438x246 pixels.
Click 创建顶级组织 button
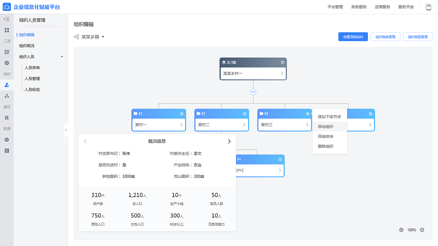[353, 37]
